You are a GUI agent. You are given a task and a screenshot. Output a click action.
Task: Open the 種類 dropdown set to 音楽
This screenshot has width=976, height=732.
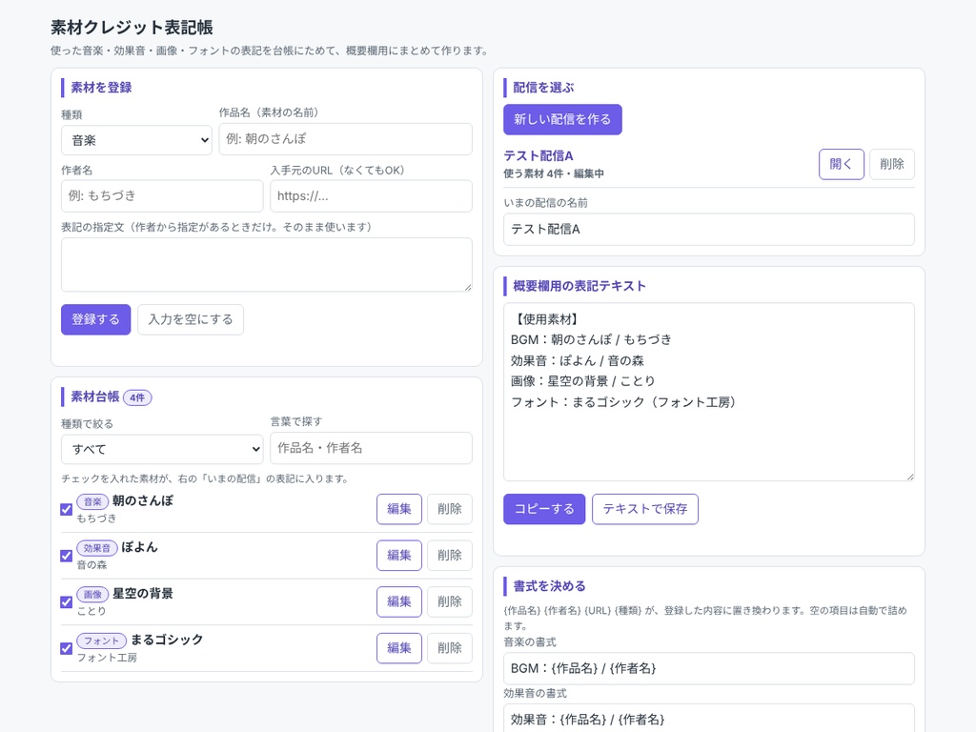point(136,140)
